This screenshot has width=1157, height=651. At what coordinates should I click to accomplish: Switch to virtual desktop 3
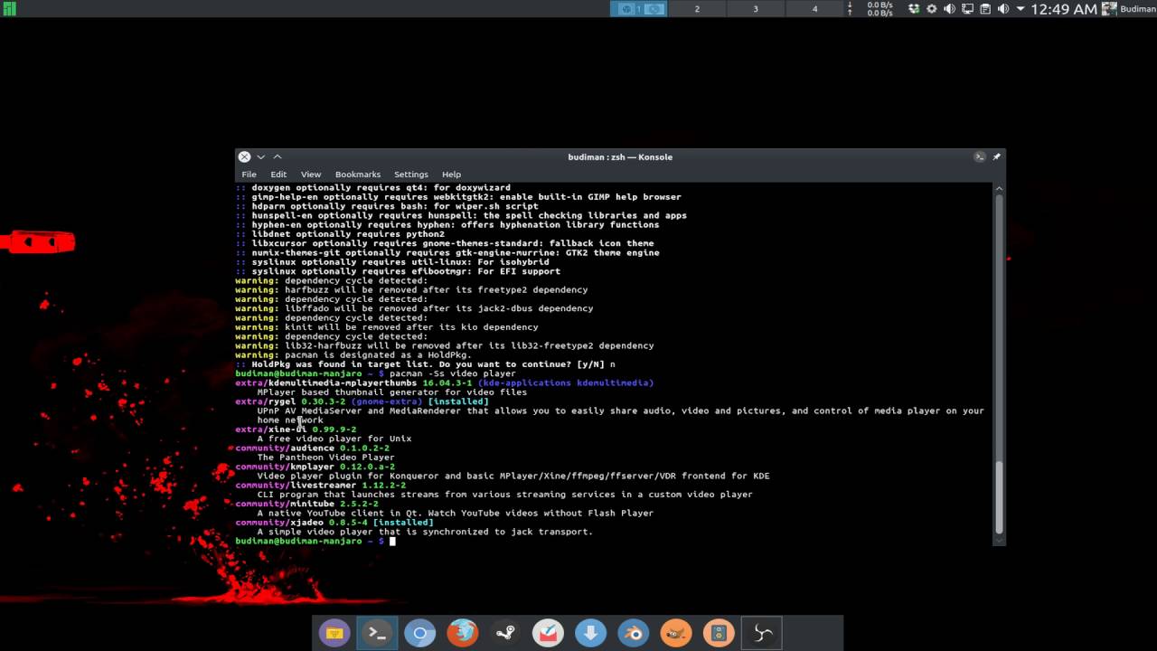click(x=756, y=9)
